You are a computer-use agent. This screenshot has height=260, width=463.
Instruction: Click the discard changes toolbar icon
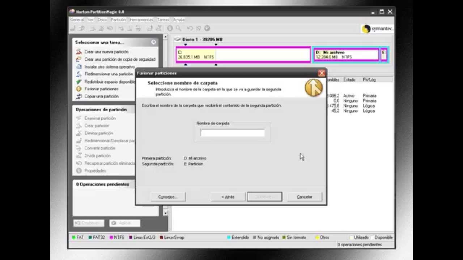point(199,28)
